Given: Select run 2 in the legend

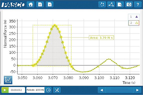Looking at the screenshot, I should [134, 23].
